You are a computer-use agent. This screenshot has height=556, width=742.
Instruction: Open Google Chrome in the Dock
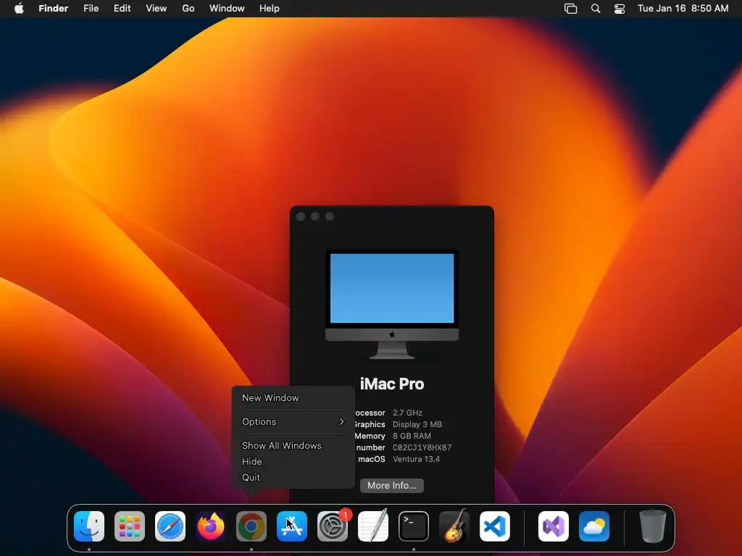coord(251,526)
